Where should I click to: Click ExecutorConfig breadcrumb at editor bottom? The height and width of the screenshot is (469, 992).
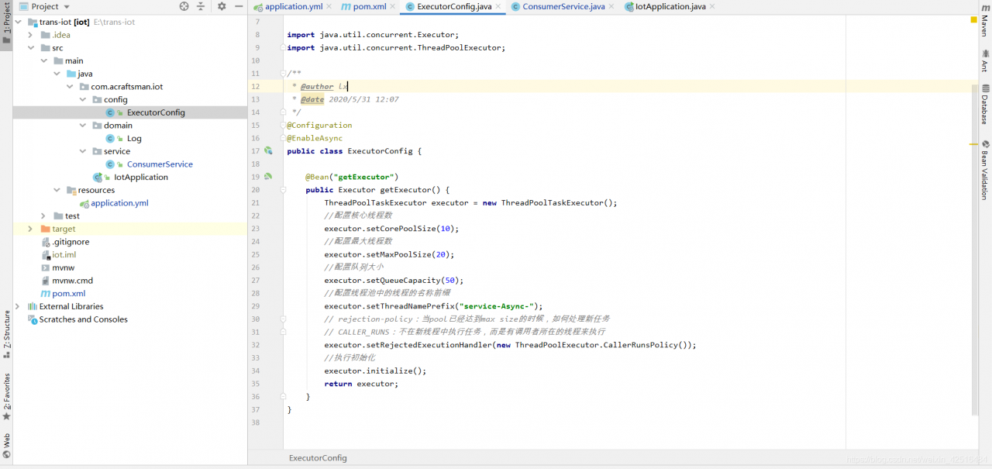coord(318,458)
